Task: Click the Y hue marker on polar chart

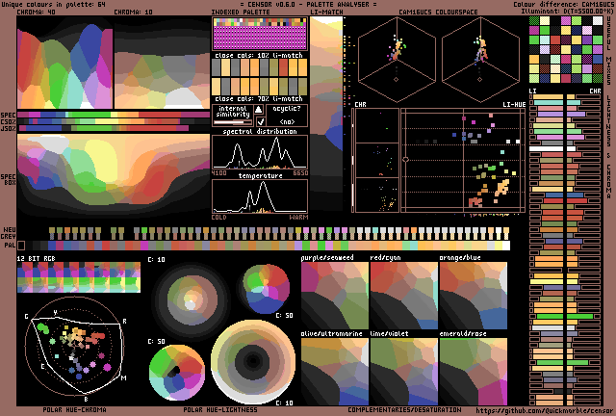Action: click(x=56, y=313)
